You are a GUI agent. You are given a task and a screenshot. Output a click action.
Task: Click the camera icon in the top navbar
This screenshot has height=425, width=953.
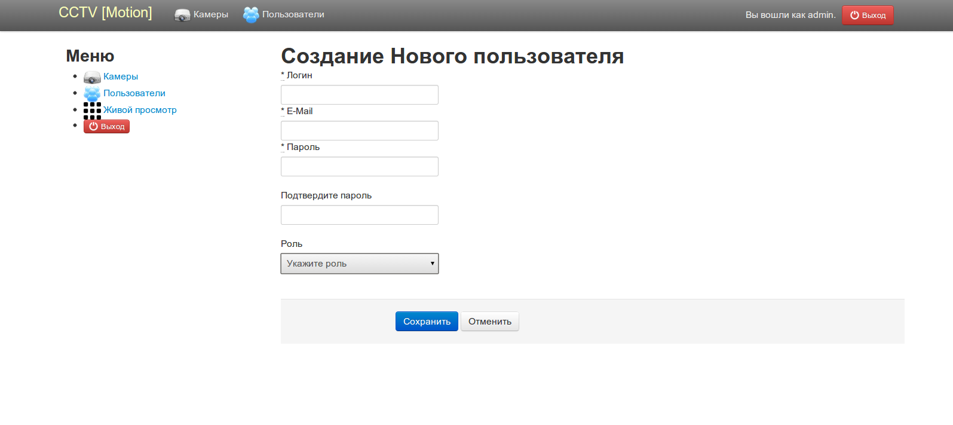coord(182,15)
